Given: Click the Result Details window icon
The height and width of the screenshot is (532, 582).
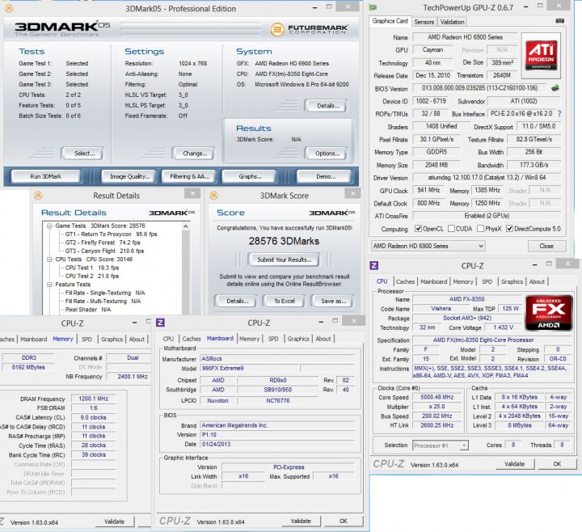Looking at the screenshot, I should tap(38, 196).
